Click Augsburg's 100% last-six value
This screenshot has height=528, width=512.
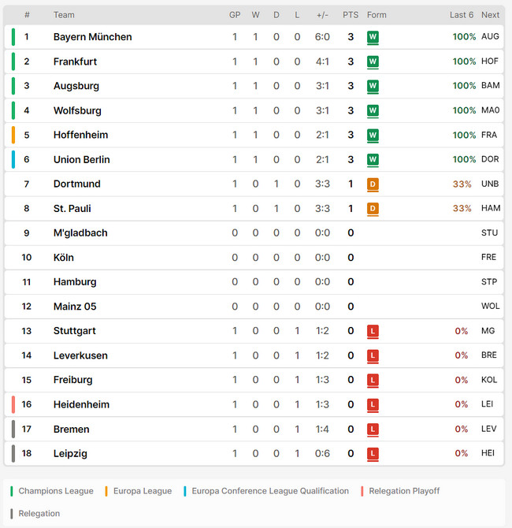click(x=464, y=86)
